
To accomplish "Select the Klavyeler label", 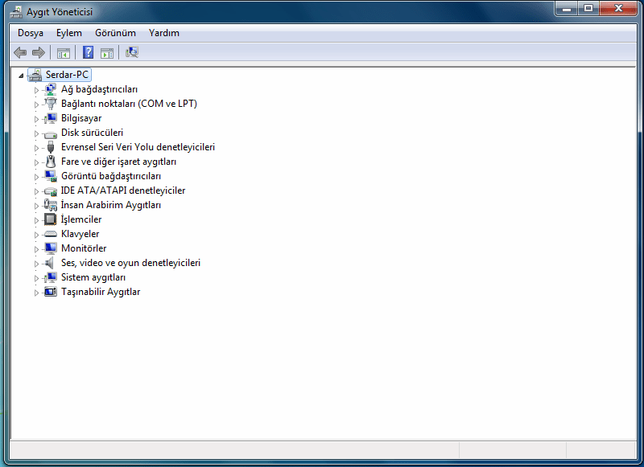I will pos(80,234).
